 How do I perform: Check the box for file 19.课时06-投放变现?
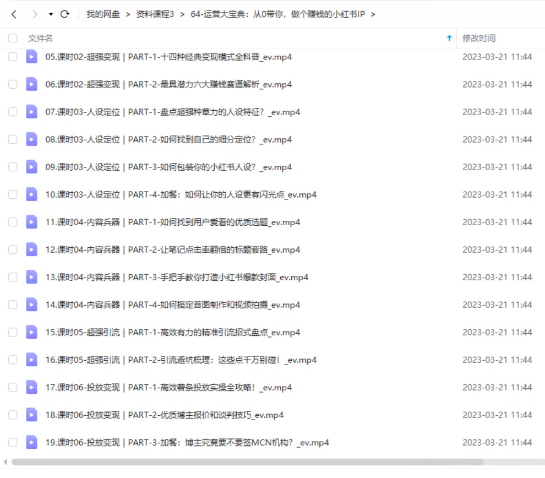pos(13,442)
